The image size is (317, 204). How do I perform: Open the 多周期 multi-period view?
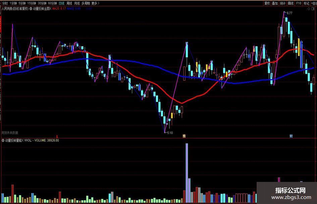(x=86, y=3)
